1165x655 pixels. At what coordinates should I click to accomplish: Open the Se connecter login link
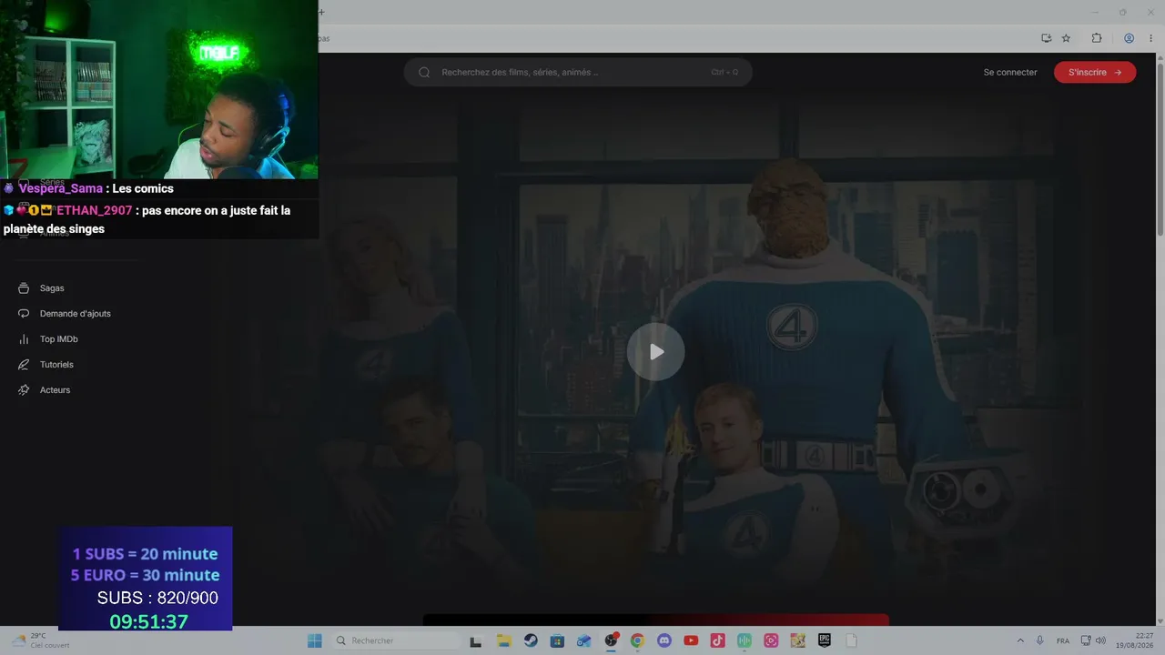1010,72
